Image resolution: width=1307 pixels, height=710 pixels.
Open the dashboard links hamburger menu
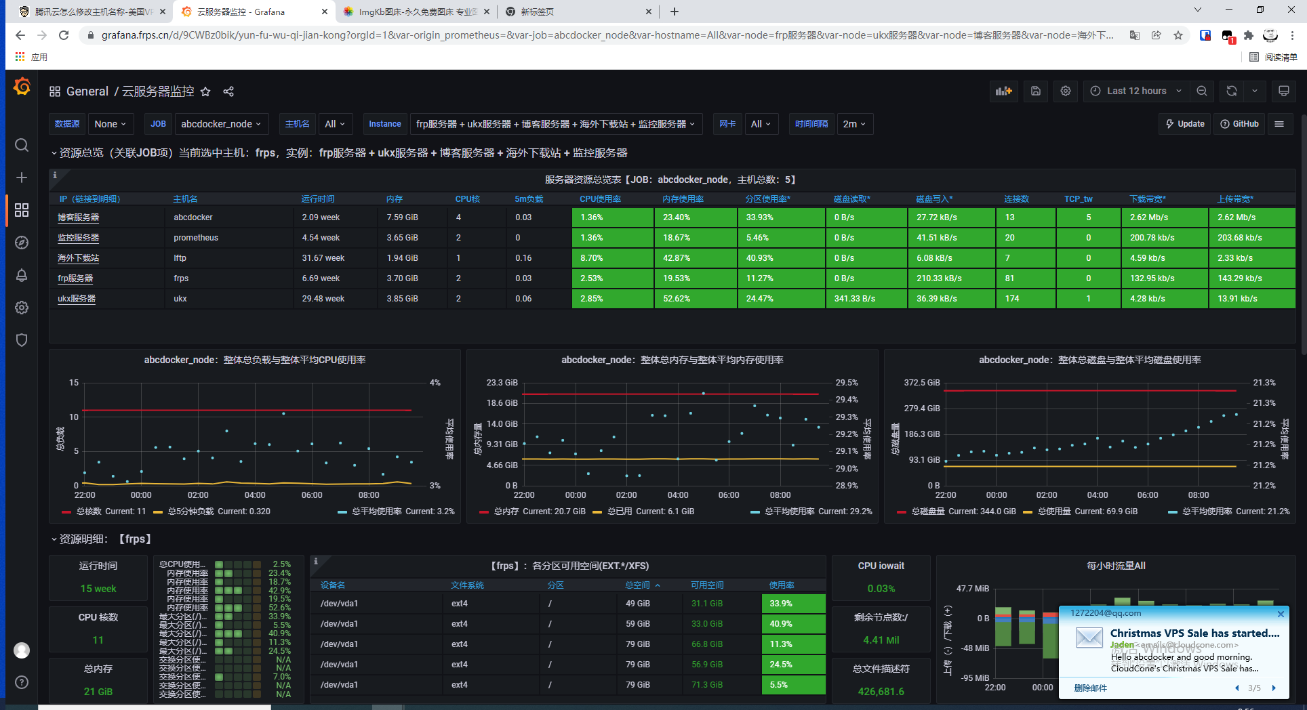tap(1279, 124)
